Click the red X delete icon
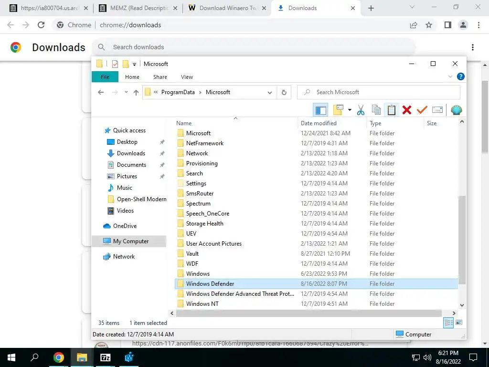This screenshot has height=367, width=489. tap(407, 110)
